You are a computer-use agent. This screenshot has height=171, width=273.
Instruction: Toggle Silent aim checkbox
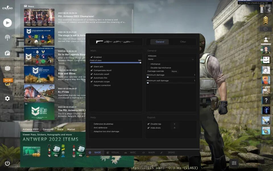tap(92, 66)
